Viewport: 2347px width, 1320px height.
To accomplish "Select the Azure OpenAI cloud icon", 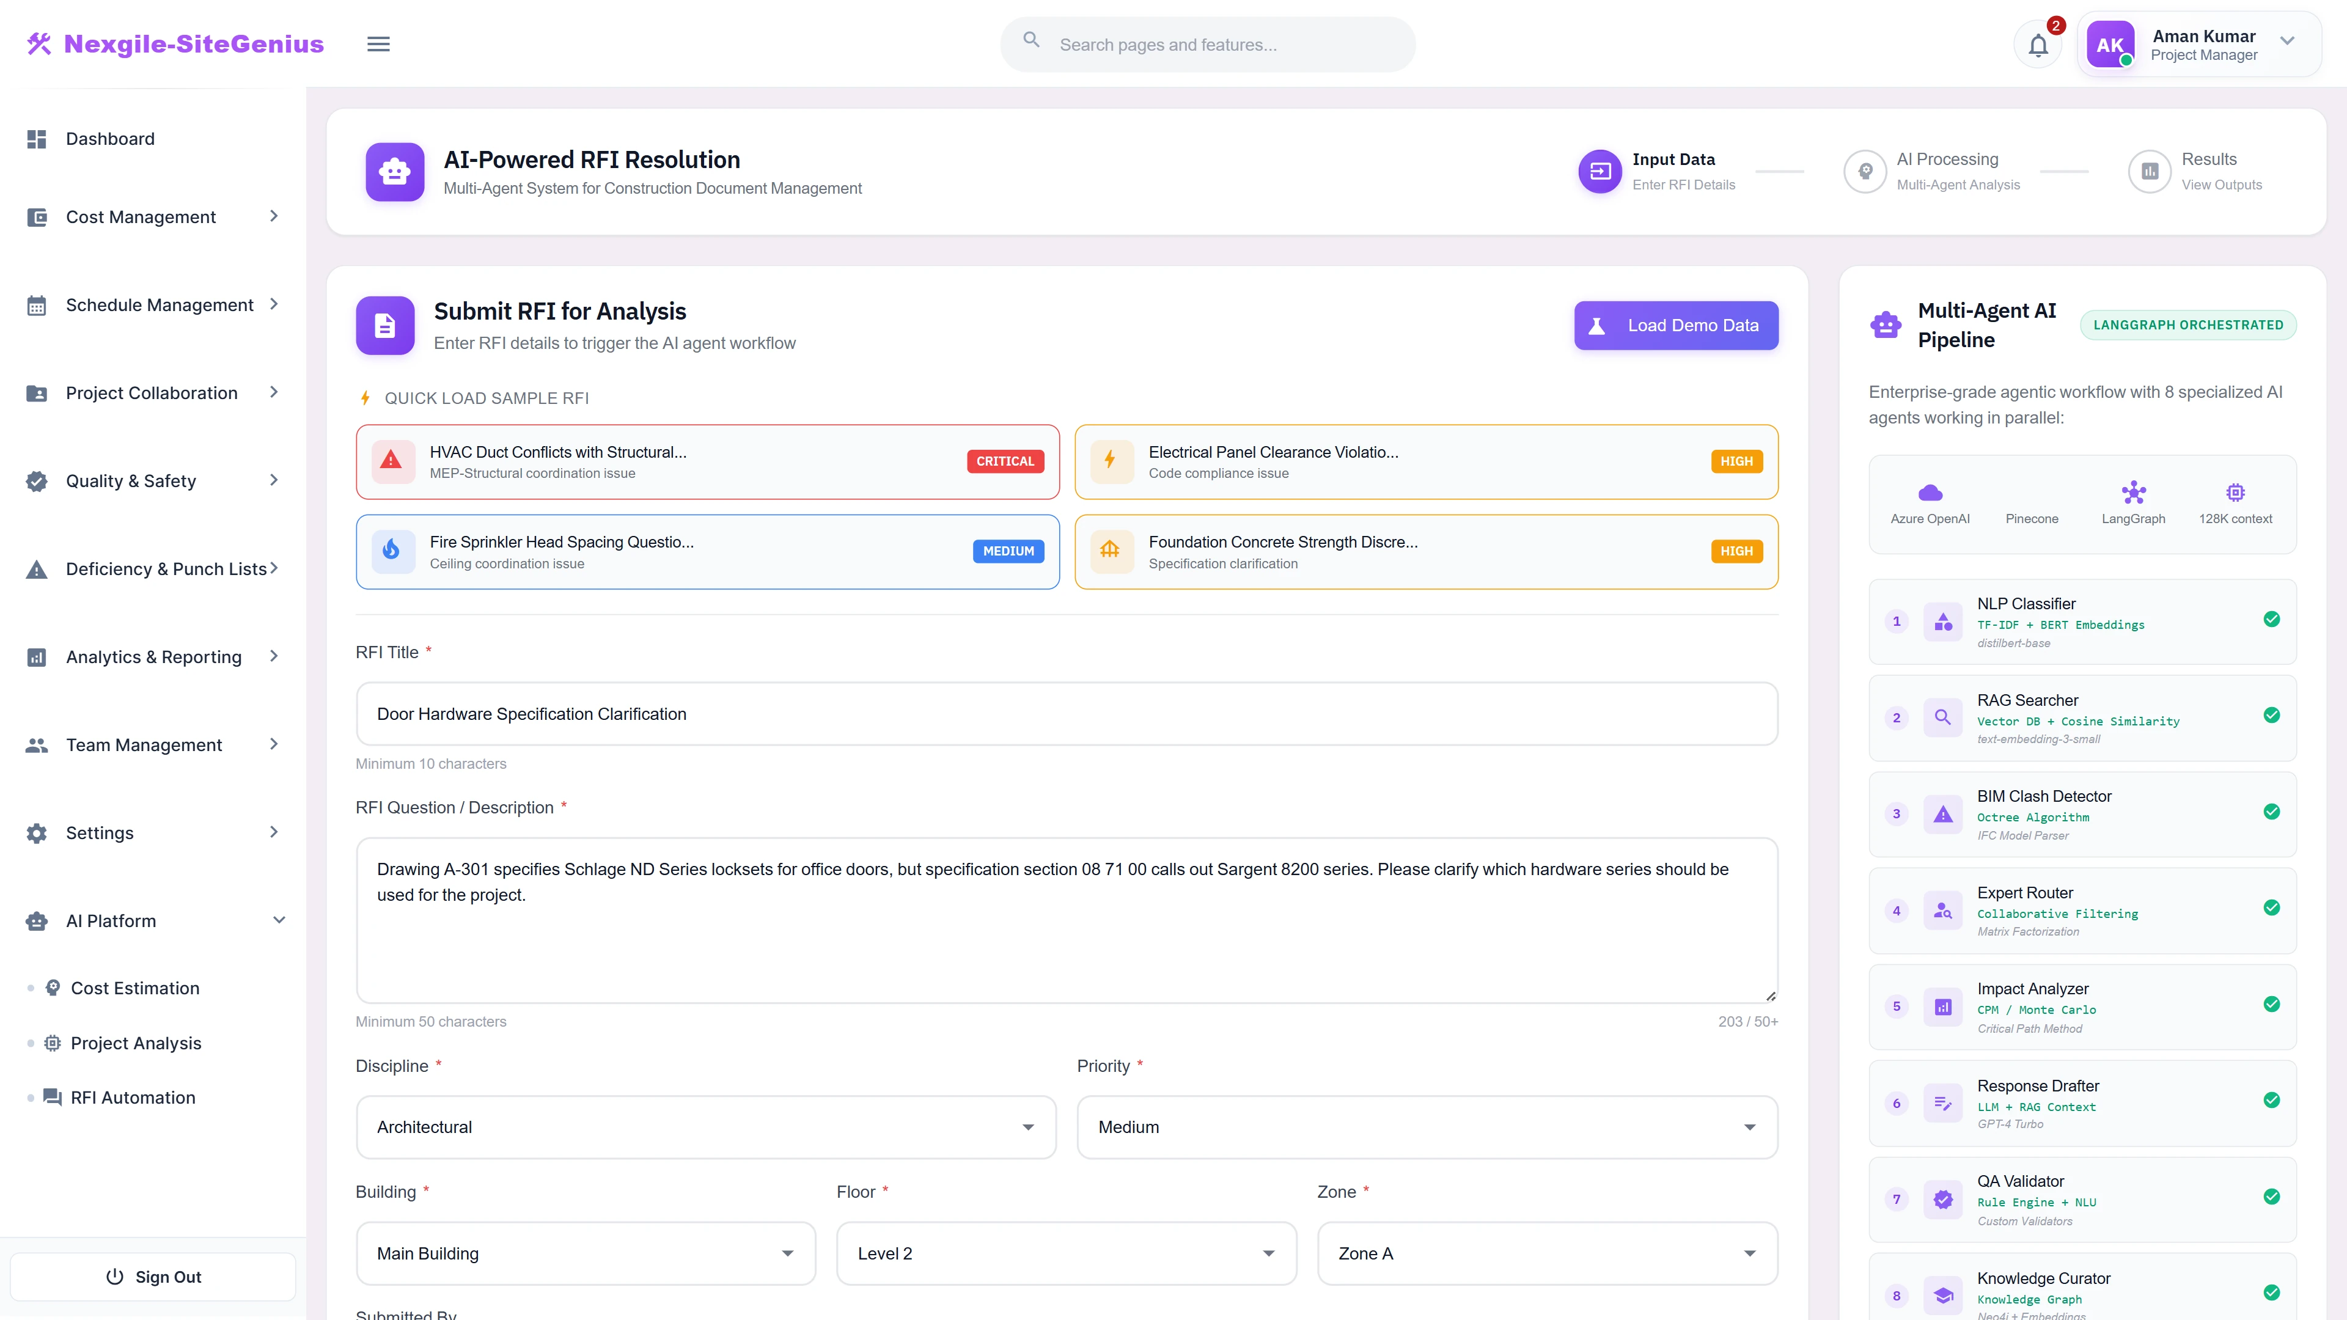I will [x=1931, y=492].
